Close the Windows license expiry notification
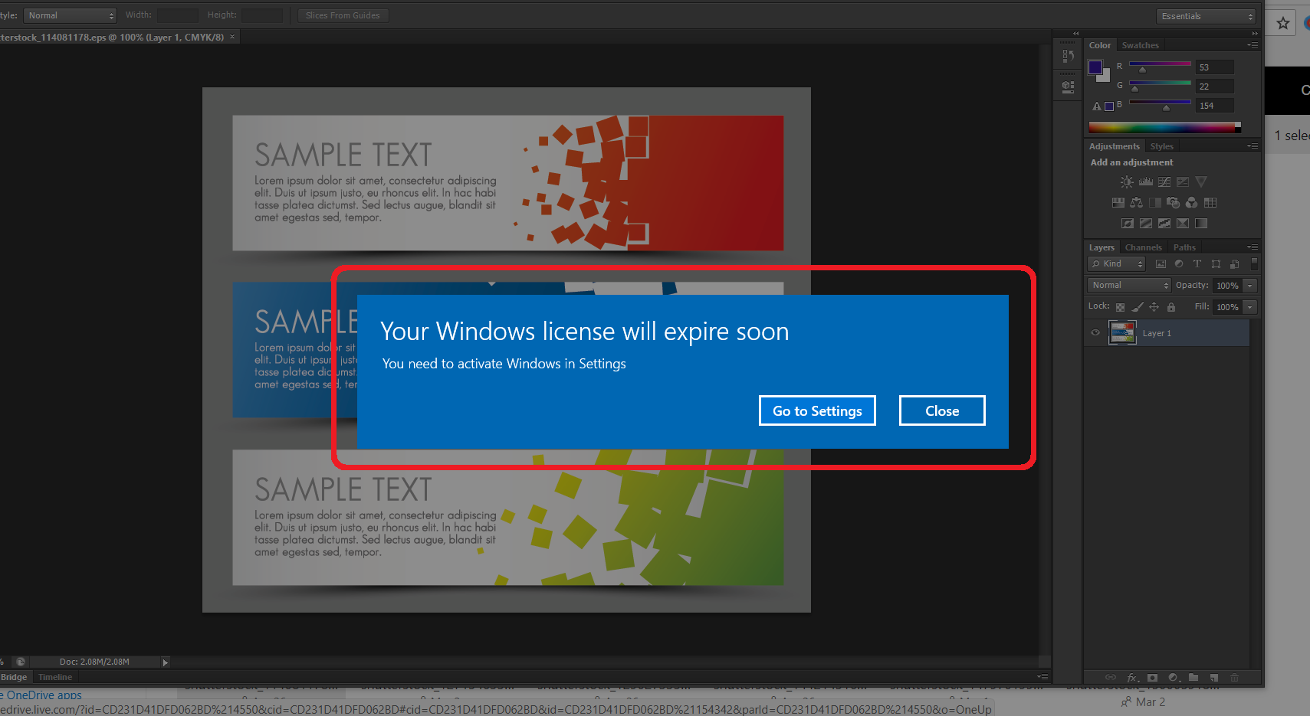Viewport: 1310px width, 716px height. [941, 410]
